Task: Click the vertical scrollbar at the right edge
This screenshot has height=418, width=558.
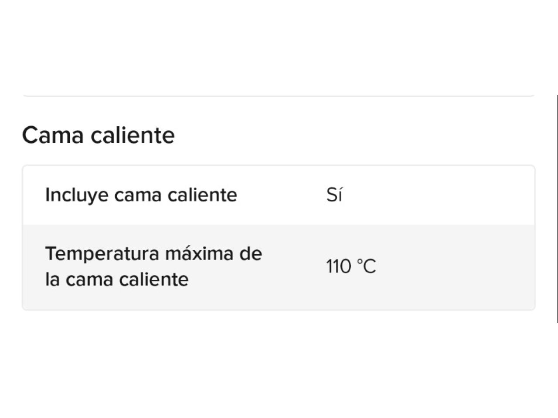Action: 557,209
